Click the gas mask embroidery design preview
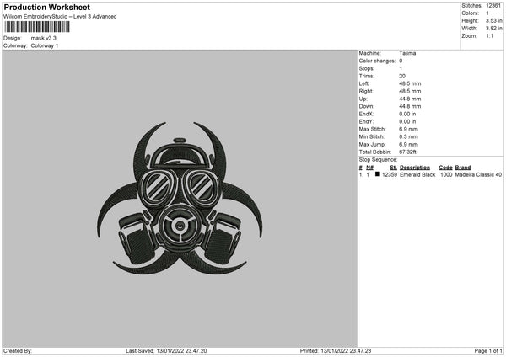Image resolution: width=506 pixels, height=357 pixels. point(180,198)
